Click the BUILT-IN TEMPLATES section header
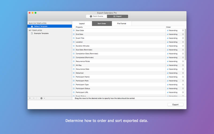214x134 pixels. [37, 23]
